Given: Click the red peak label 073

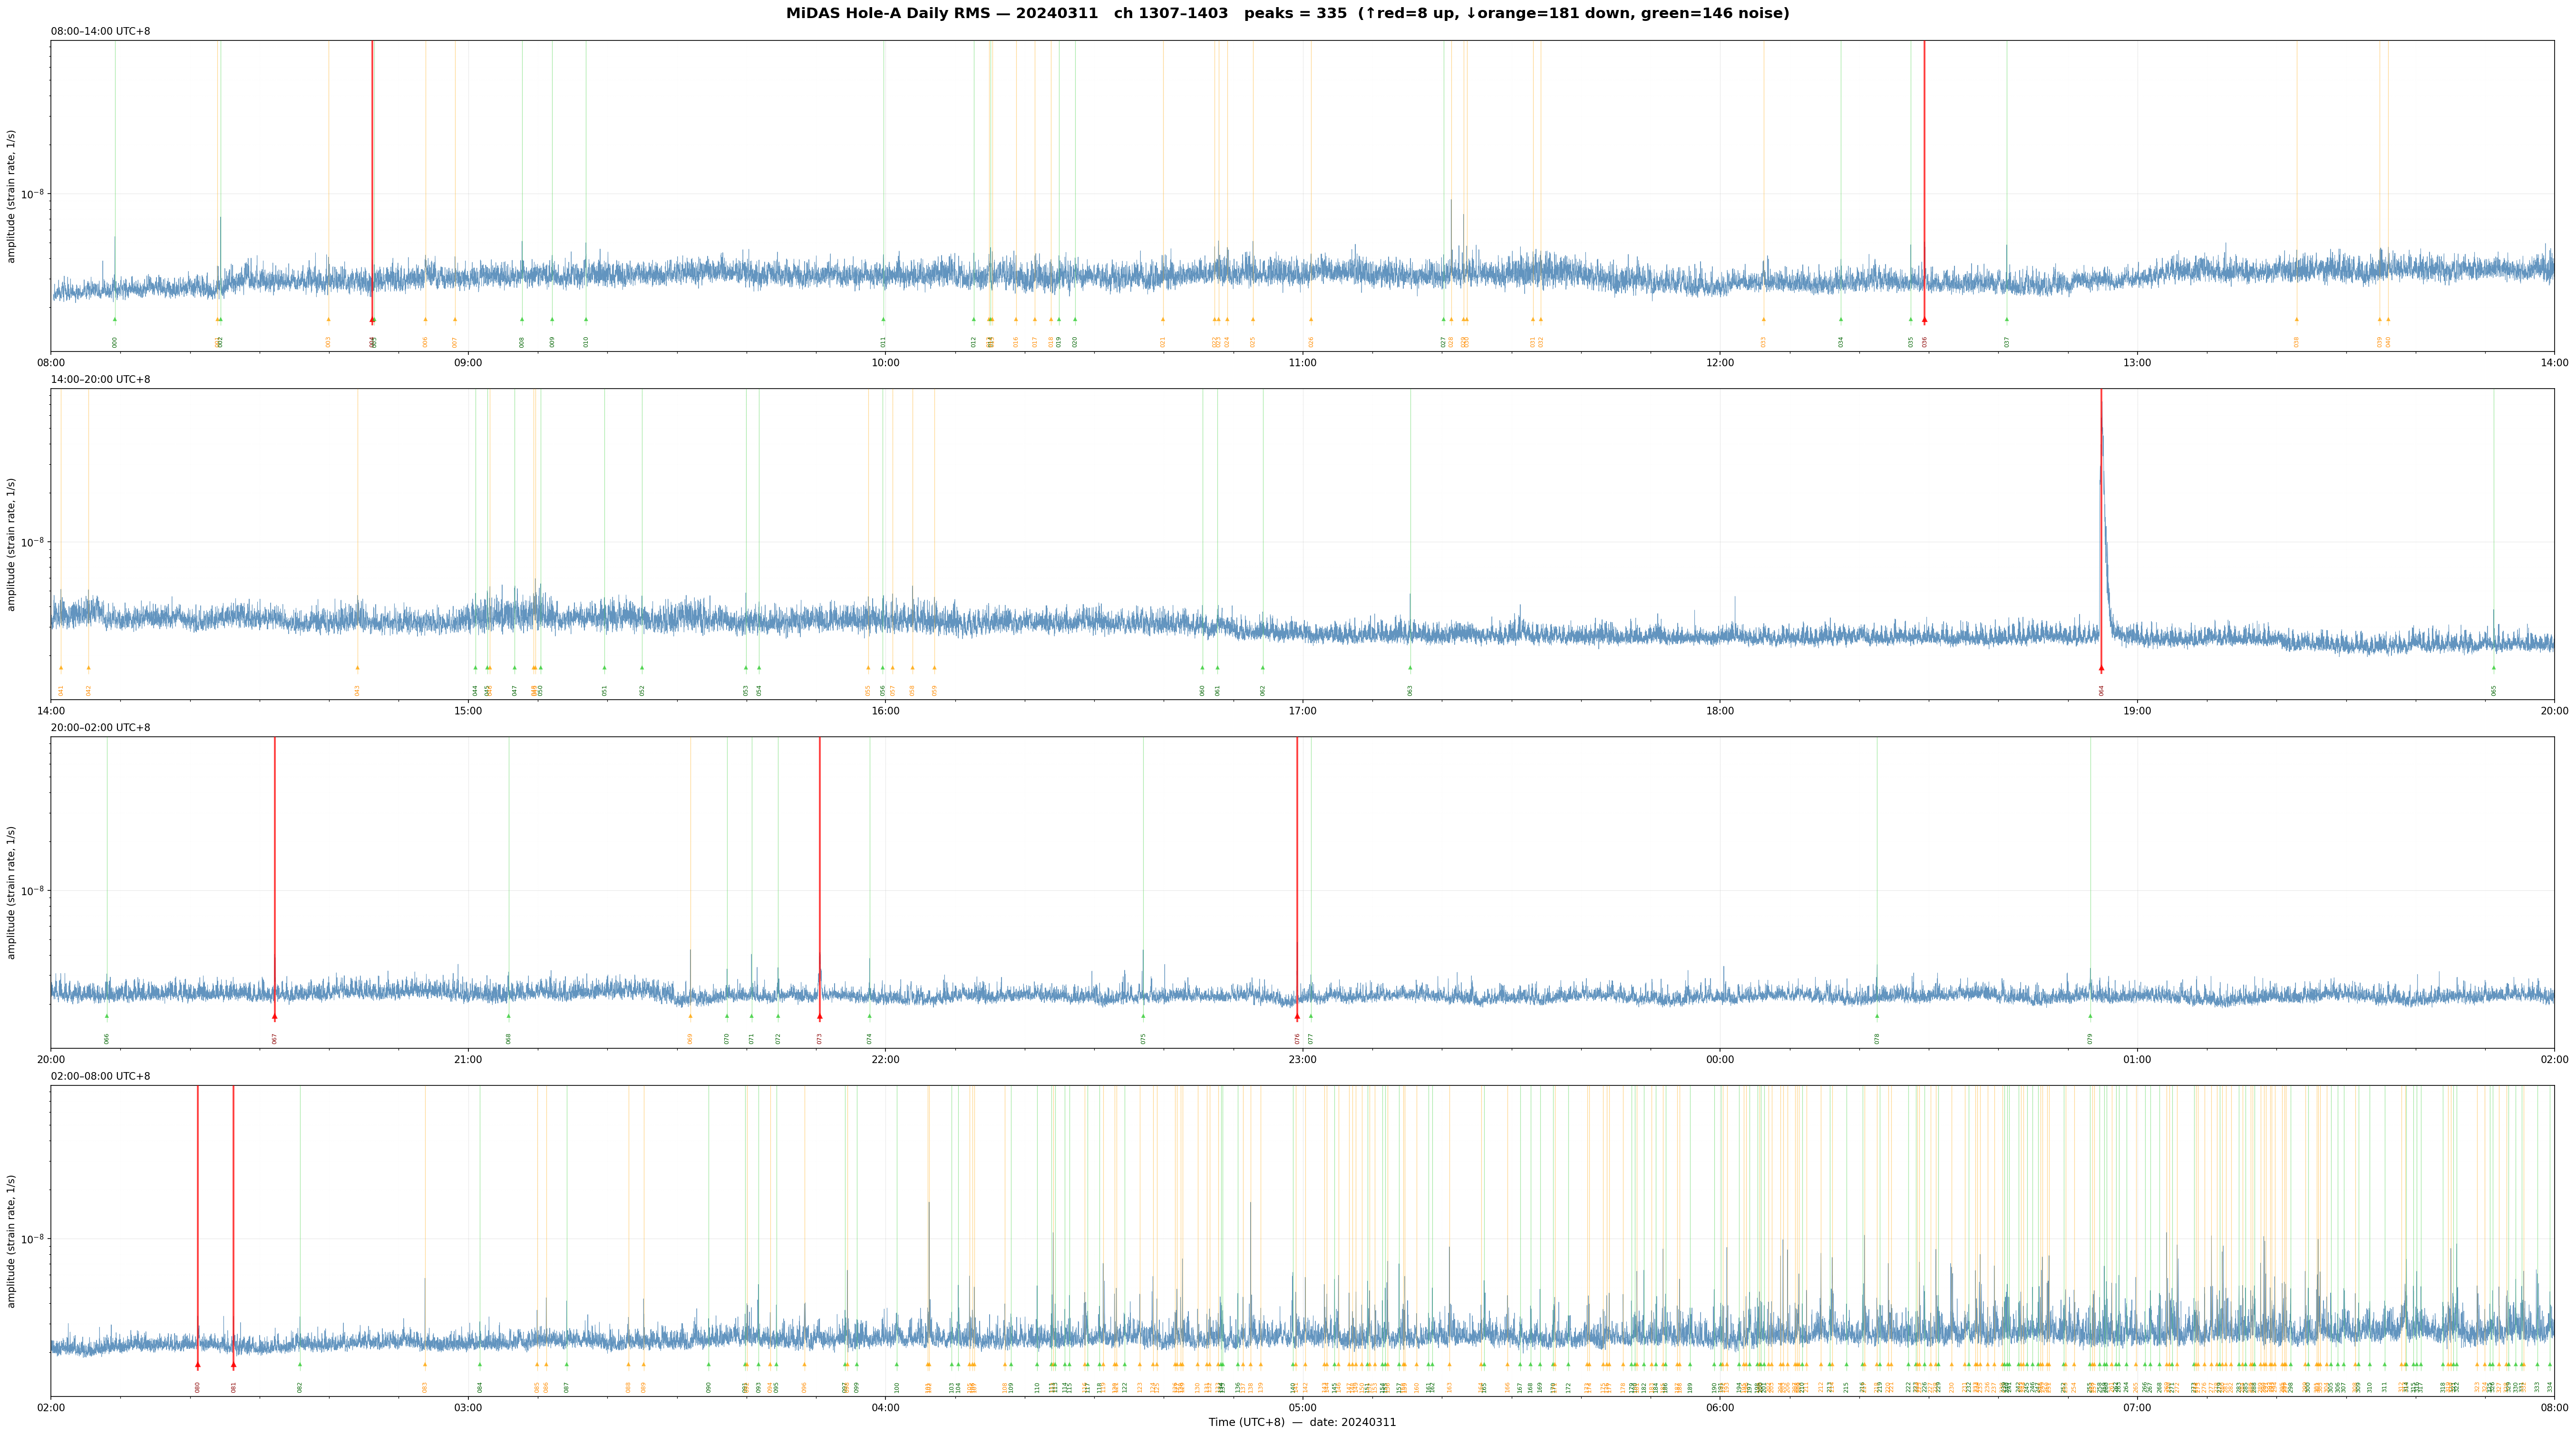Looking at the screenshot, I should (819, 1039).
